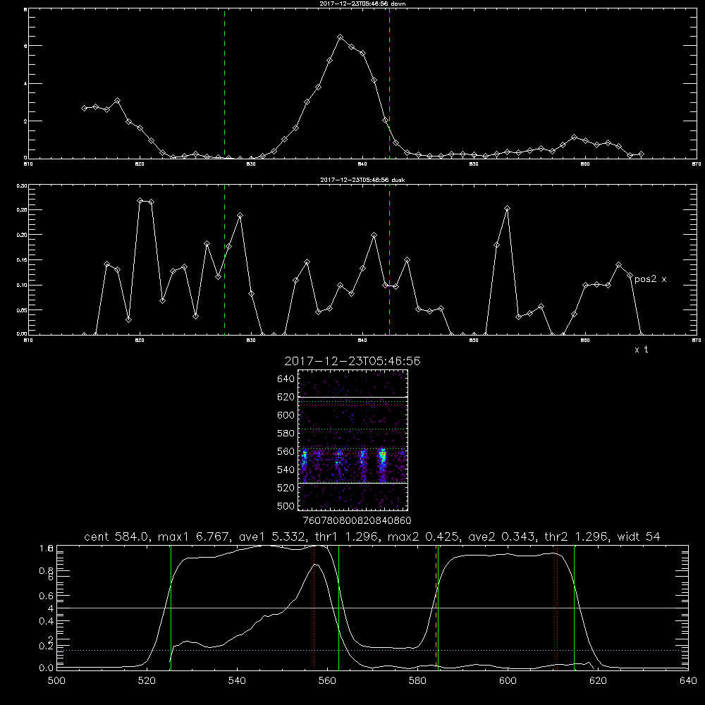Click the '500' y-axis label of spectrogram
705x705 pixels.
coord(286,506)
